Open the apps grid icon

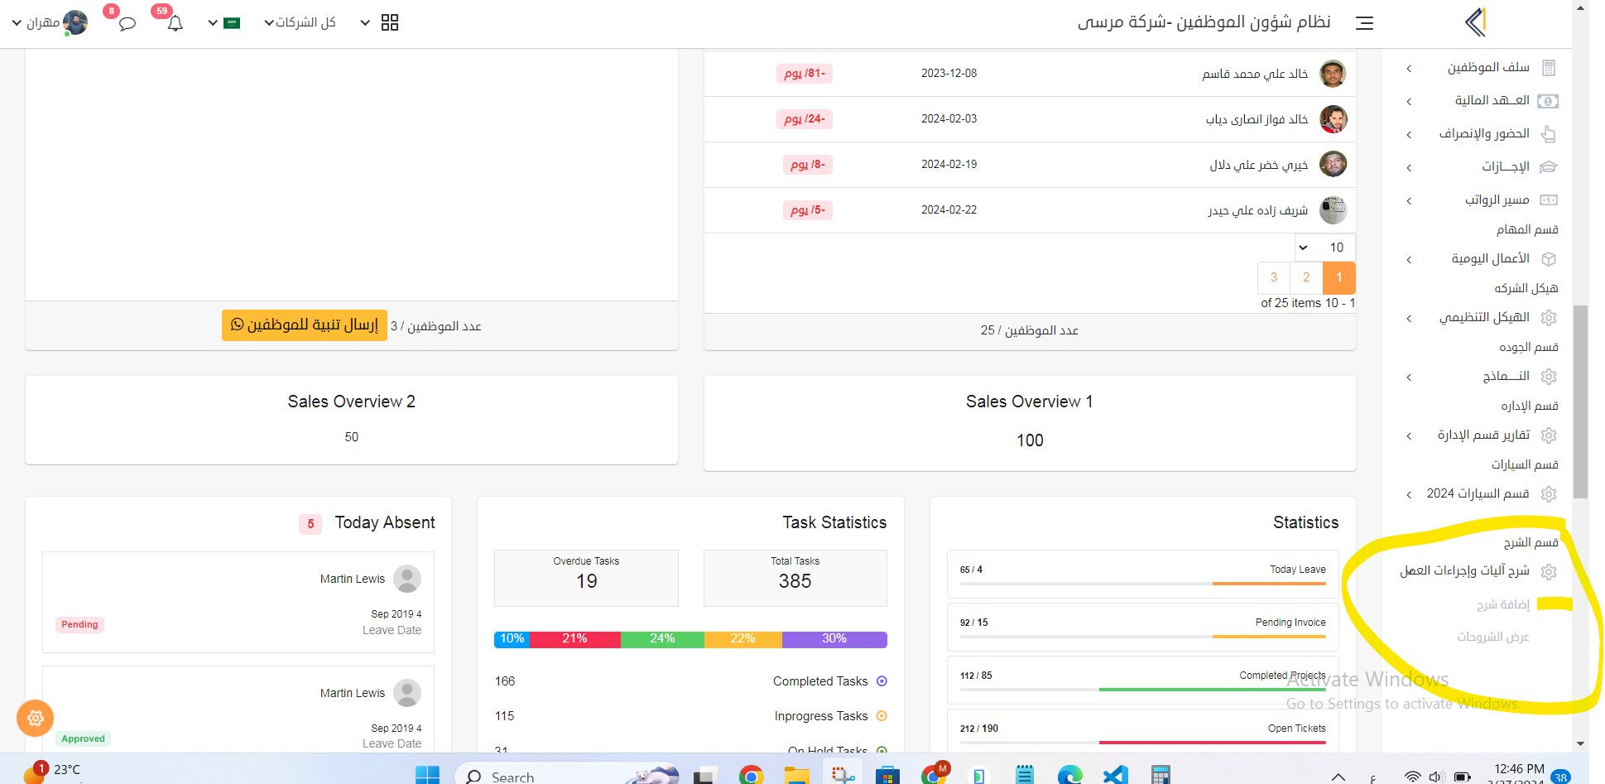[x=389, y=22]
